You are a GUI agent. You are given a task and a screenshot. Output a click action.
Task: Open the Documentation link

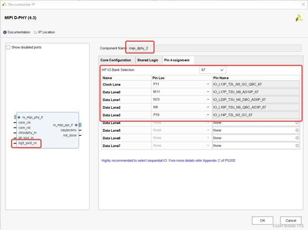[x=19, y=32]
